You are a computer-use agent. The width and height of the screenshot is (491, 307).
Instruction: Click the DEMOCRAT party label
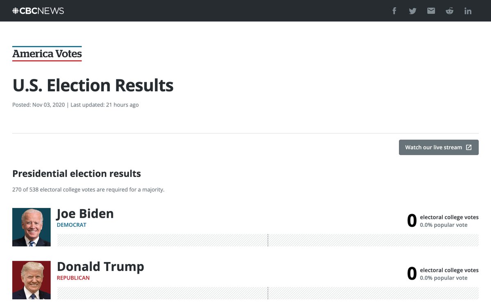pos(72,225)
